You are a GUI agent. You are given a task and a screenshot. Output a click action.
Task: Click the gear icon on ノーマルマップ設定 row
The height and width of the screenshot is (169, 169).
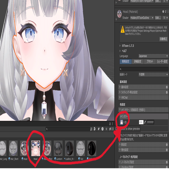pos(167,162)
